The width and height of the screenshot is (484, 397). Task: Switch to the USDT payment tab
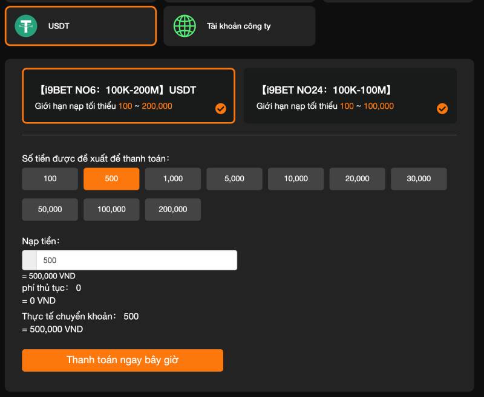pos(80,26)
